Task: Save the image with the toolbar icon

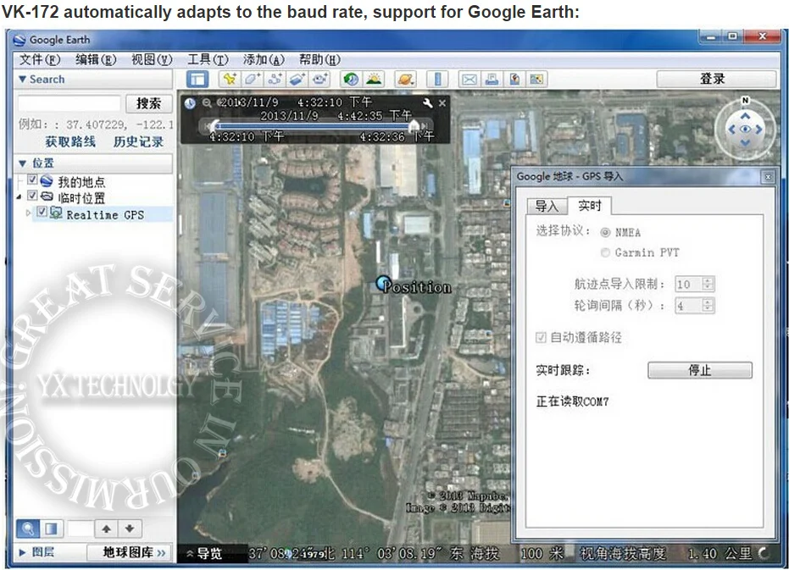Action: pos(536,79)
